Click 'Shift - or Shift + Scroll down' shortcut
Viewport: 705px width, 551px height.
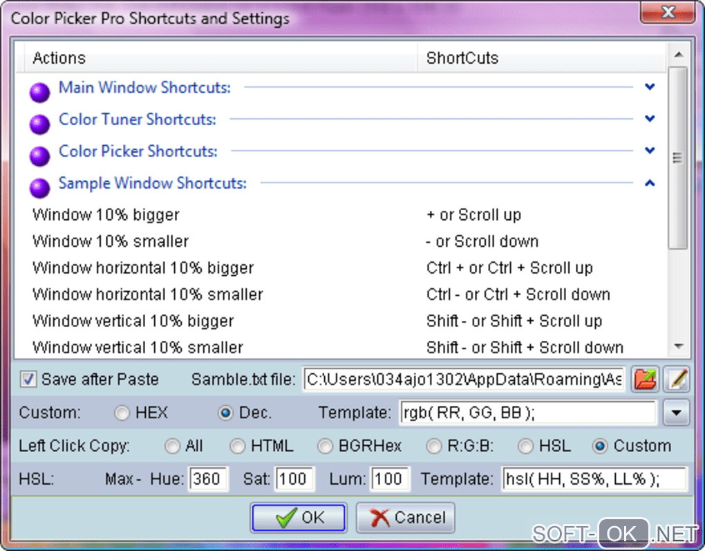pos(525,347)
